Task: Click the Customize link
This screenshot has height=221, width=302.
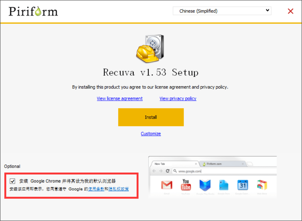Action: [151, 134]
